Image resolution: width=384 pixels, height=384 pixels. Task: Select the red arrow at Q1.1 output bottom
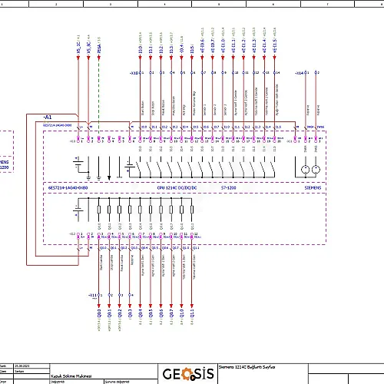pyautogui.click(x=192, y=306)
